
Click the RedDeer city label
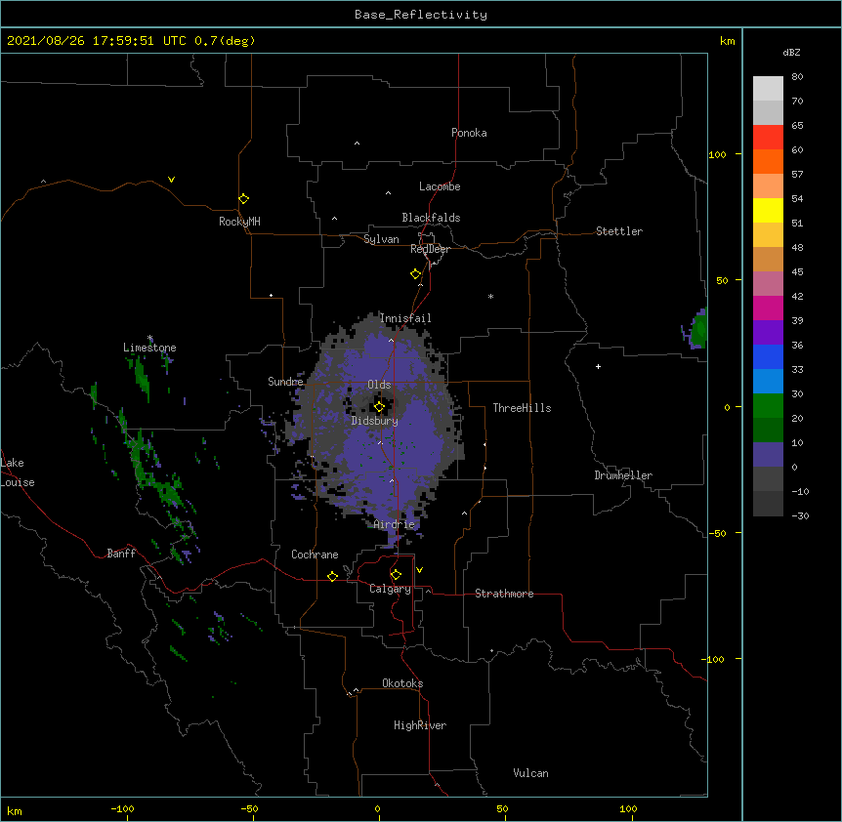pyautogui.click(x=430, y=249)
